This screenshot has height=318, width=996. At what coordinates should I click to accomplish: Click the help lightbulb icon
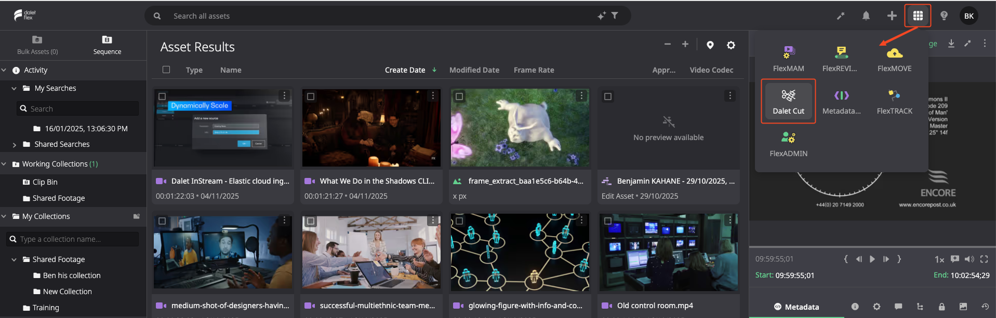pyautogui.click(x=944, y=16)
